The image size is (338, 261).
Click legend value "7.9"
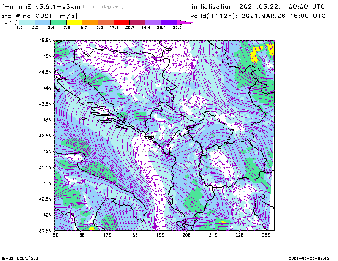coord(67,27)
